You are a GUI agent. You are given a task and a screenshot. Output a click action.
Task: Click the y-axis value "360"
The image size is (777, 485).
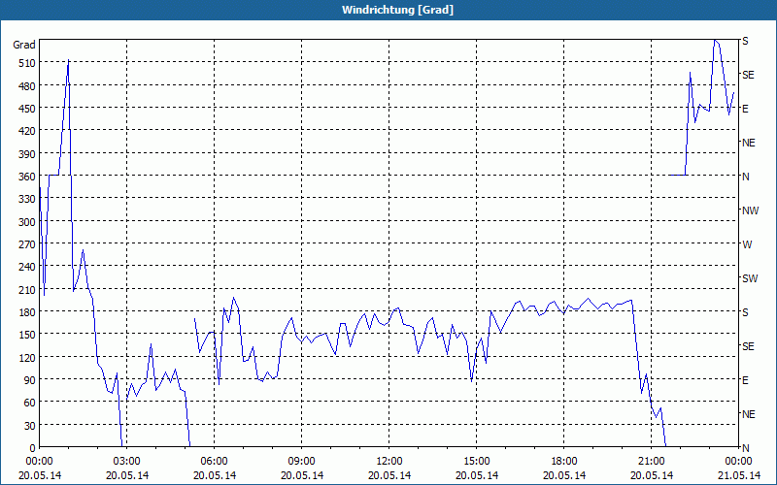tap(27, 177)
